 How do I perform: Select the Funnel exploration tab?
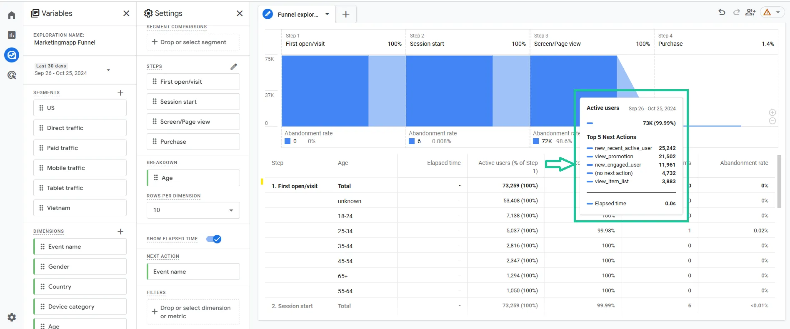pyautogui.click(x=297, y=14)
